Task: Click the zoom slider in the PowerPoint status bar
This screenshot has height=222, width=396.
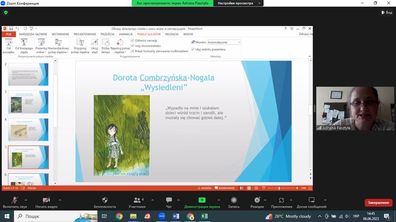Action: [283, 188]
